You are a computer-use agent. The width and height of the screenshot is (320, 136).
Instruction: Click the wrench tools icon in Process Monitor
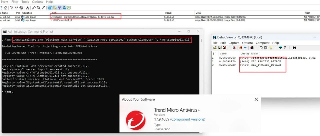pyautogui.click(x=34, y=8)
